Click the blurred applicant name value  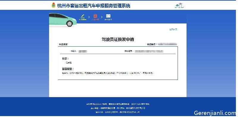click(83, 51)
